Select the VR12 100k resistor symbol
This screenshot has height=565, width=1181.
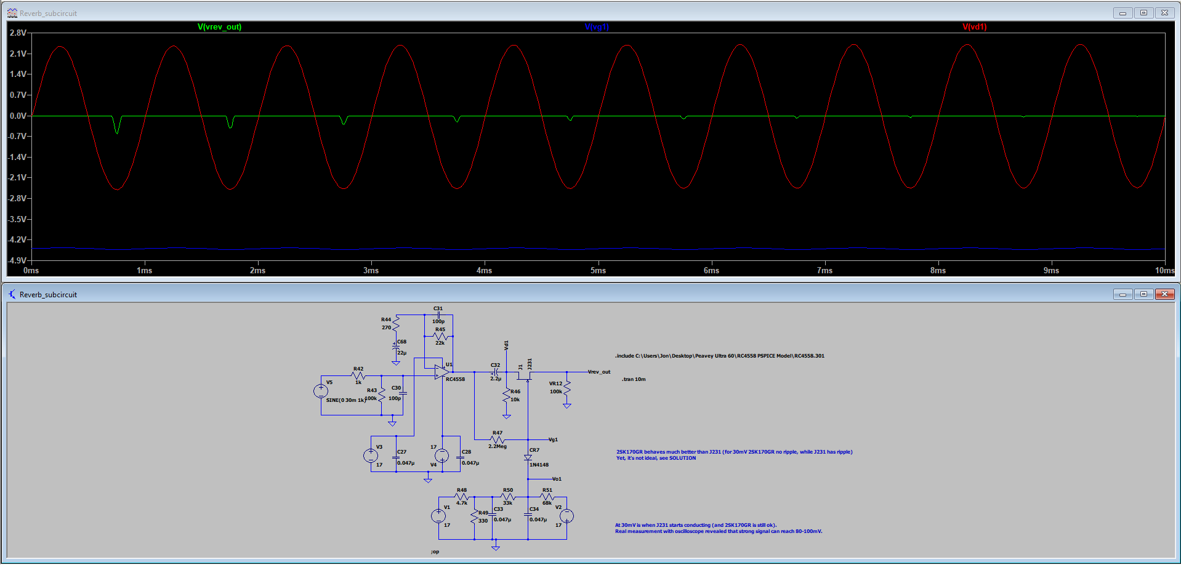(567, 387)
